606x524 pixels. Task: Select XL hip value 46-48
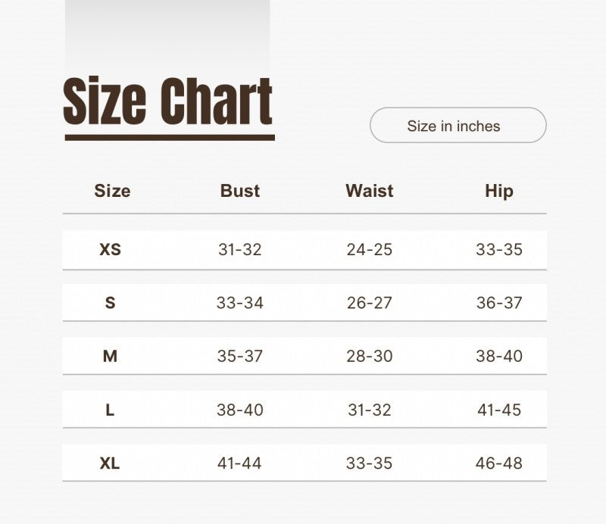click(x=499, y=463)
